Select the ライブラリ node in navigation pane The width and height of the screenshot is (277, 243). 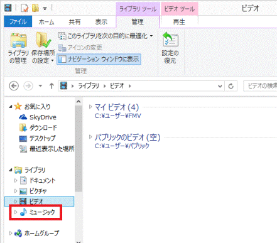pyautogui.click(x=35, y=170)
